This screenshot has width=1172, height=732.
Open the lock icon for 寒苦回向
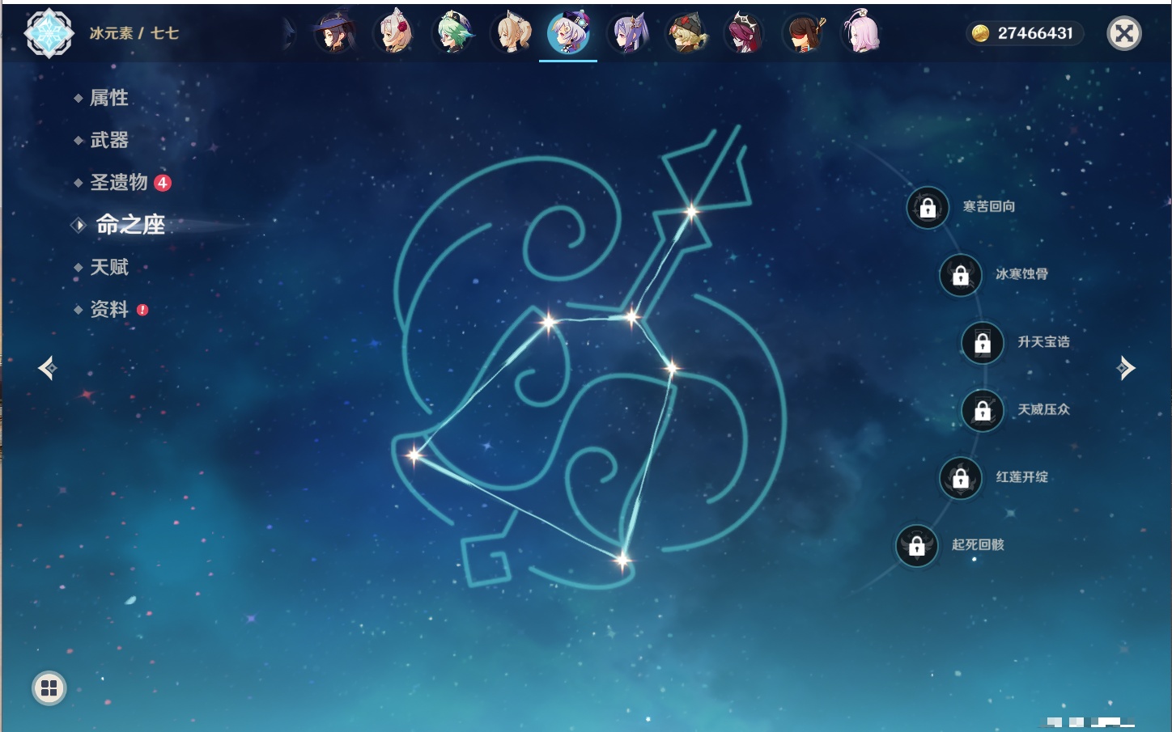point(928,208)
